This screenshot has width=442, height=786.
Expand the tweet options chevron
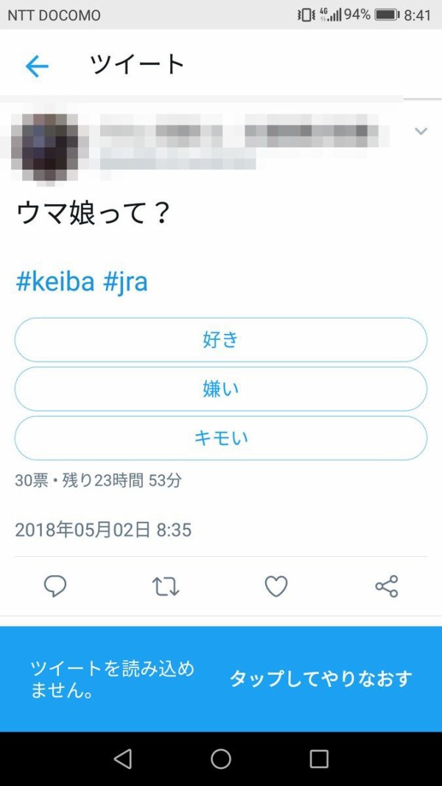[421, 131]
